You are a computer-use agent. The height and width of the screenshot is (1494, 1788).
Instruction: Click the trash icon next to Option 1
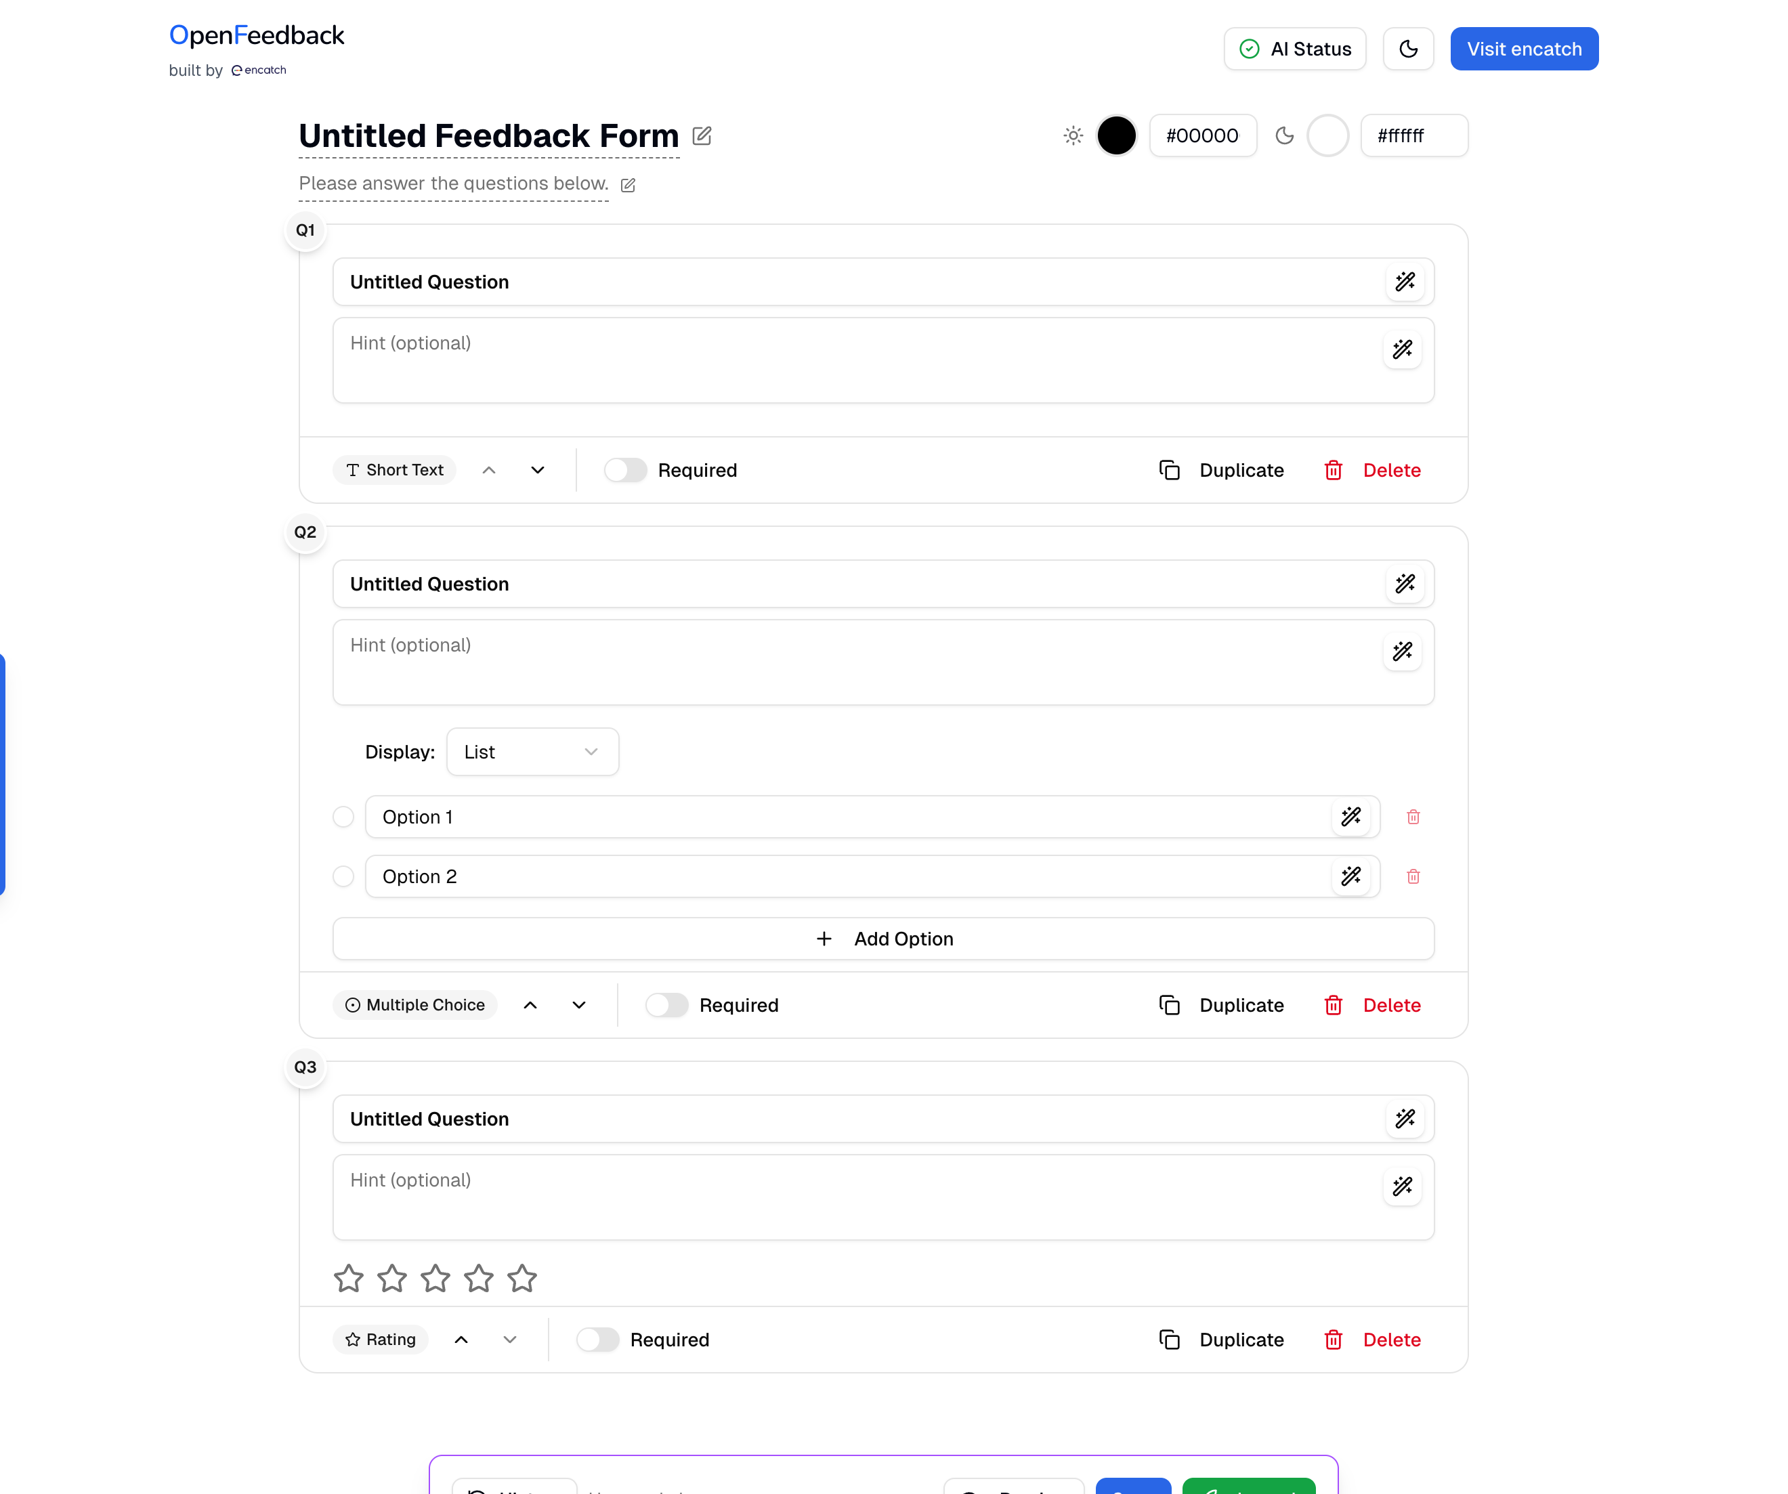(x=1413, y=817)
